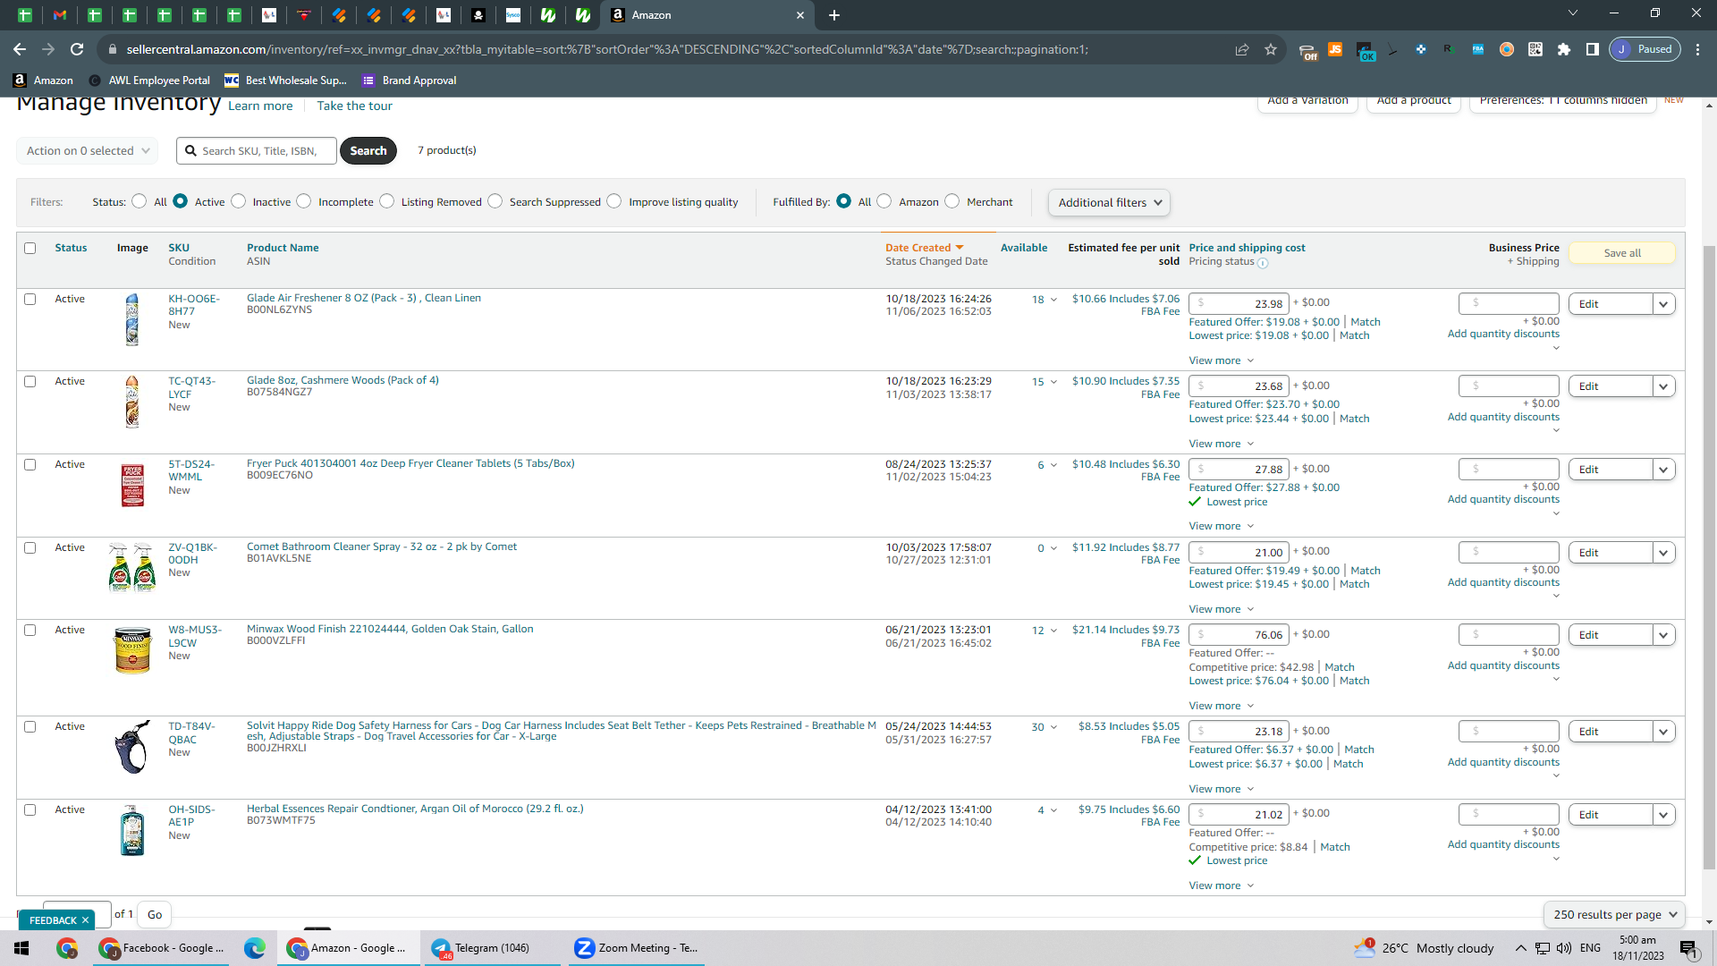
Task: Expand available quantity chevron for Cashmere Woods
Action: coord(1053,382)
